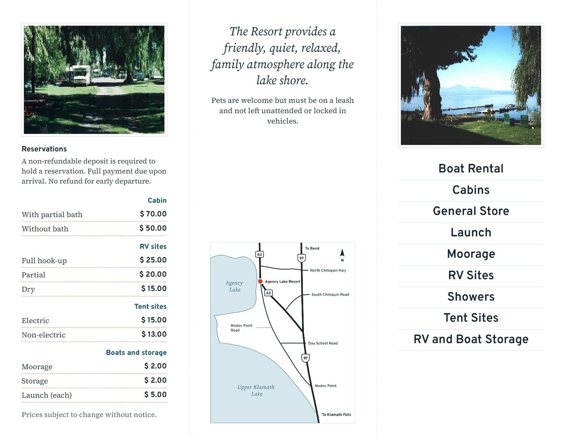
Task: Click the General Store amenity entry
Action: [x=471, y=211]
